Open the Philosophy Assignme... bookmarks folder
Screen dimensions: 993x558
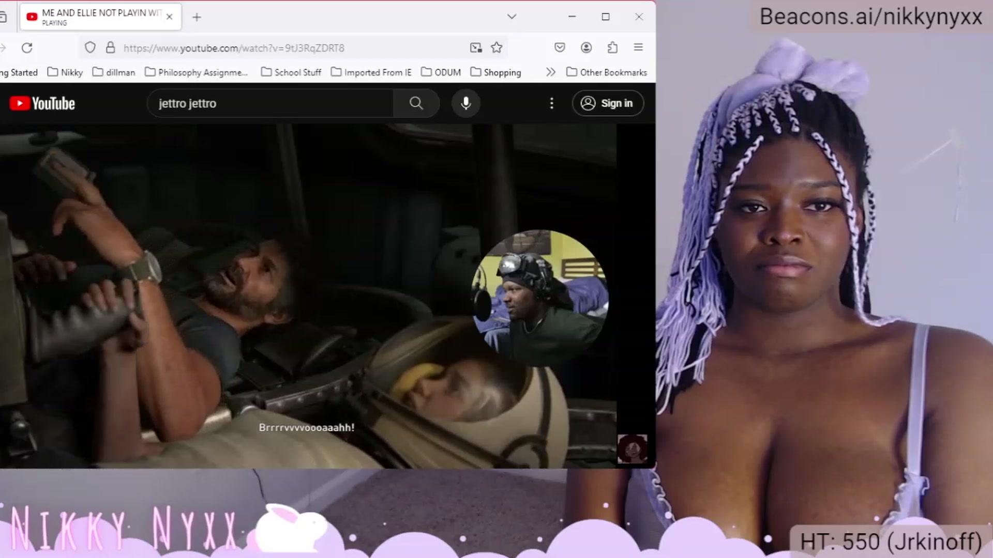pos(197,72)
